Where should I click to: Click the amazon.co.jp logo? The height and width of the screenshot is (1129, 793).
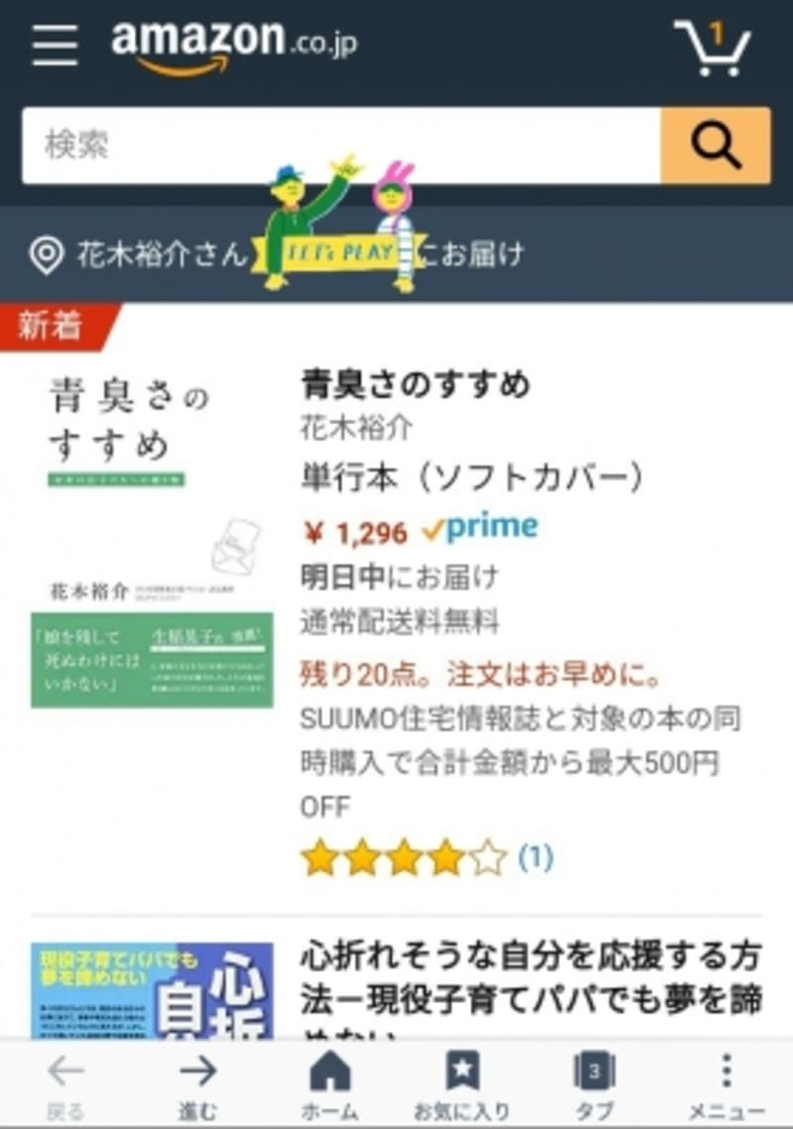234,46
